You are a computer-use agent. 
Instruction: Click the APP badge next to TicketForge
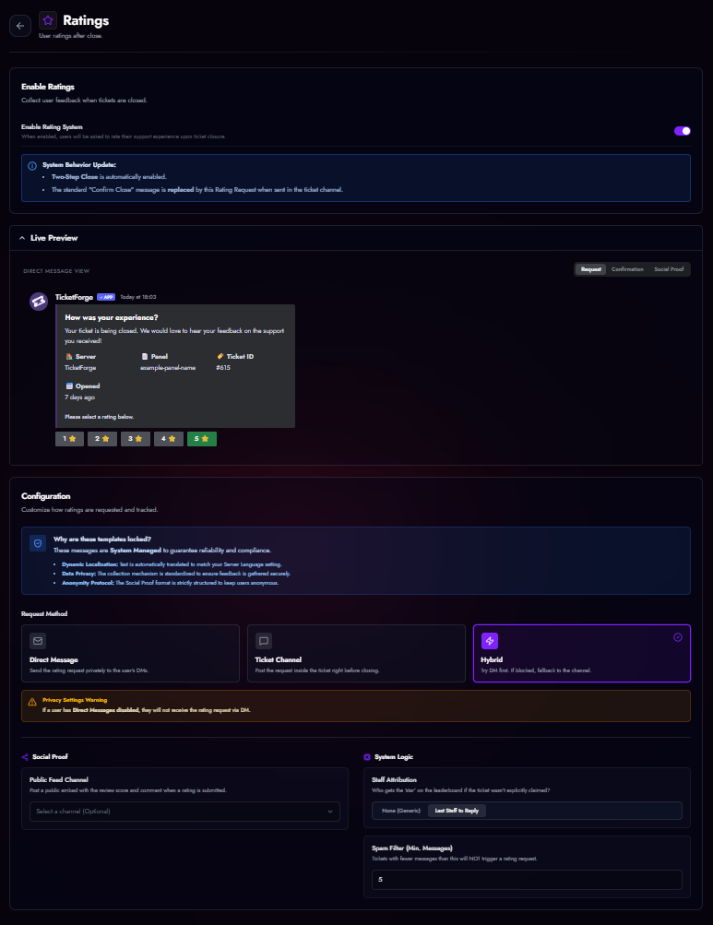[106, 297]
